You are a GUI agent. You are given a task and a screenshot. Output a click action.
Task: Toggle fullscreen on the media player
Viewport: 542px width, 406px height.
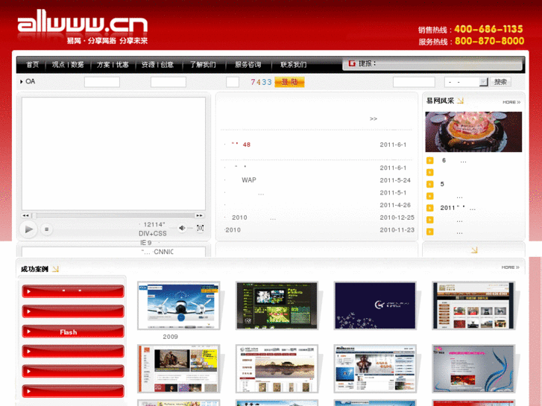click(x=200, y=228)
